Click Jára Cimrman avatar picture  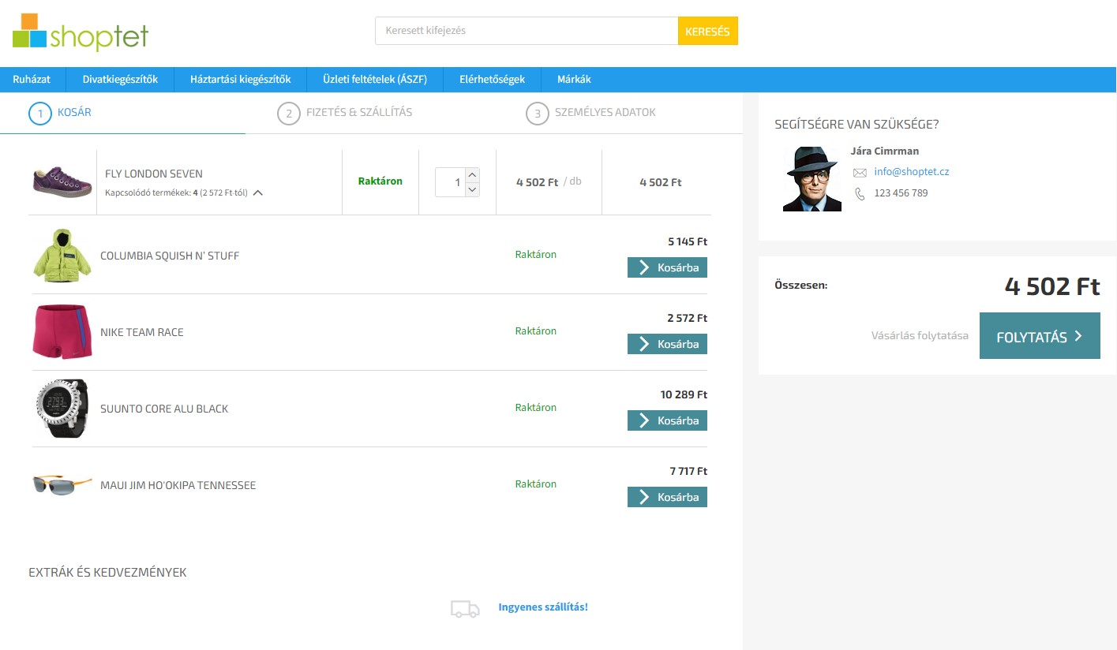(x=812, y=179)
